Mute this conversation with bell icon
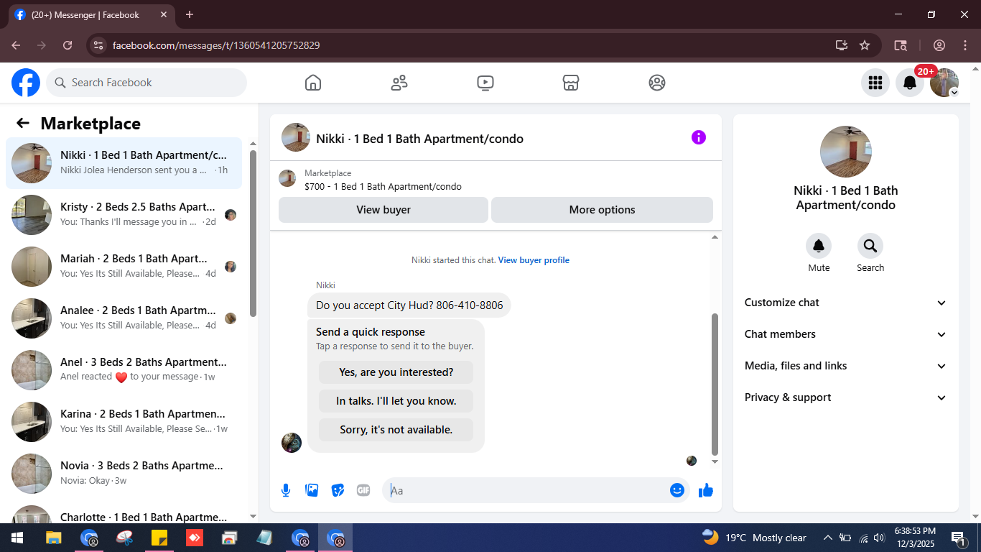981x552 pixels. [819, 247]
